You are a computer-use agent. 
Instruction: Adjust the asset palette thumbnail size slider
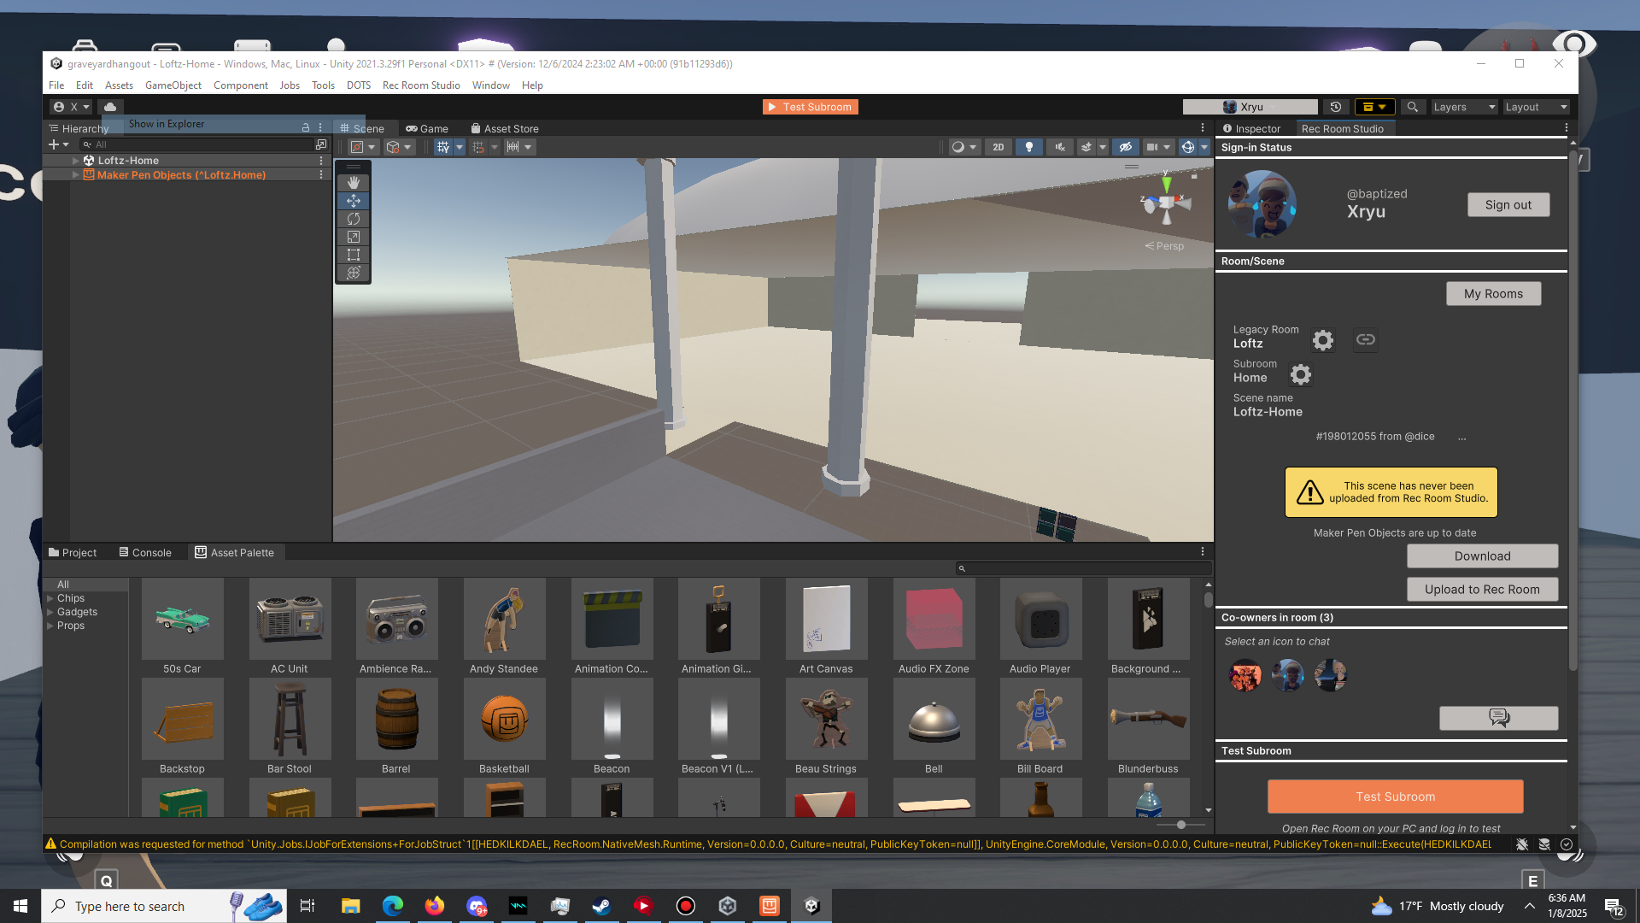click(1180, 825)
